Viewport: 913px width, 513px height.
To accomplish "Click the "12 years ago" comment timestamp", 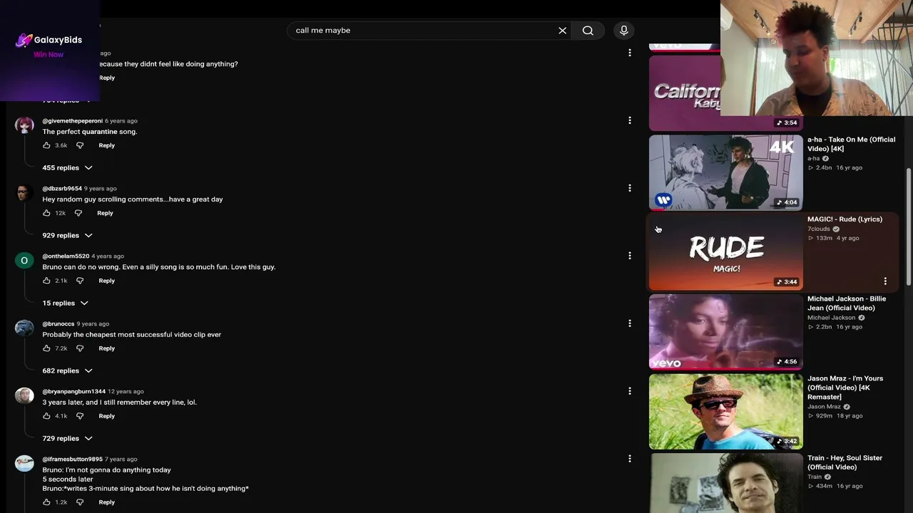I will tap(126, 392).
